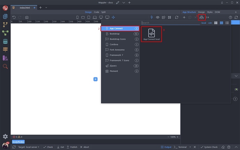Toggle the cdn source filter
Screen dimensions: 240x150
pyautogui.click(x=210, y=23)
